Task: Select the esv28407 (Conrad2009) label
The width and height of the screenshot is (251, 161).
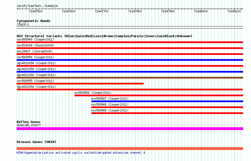Action: point(35,51)
